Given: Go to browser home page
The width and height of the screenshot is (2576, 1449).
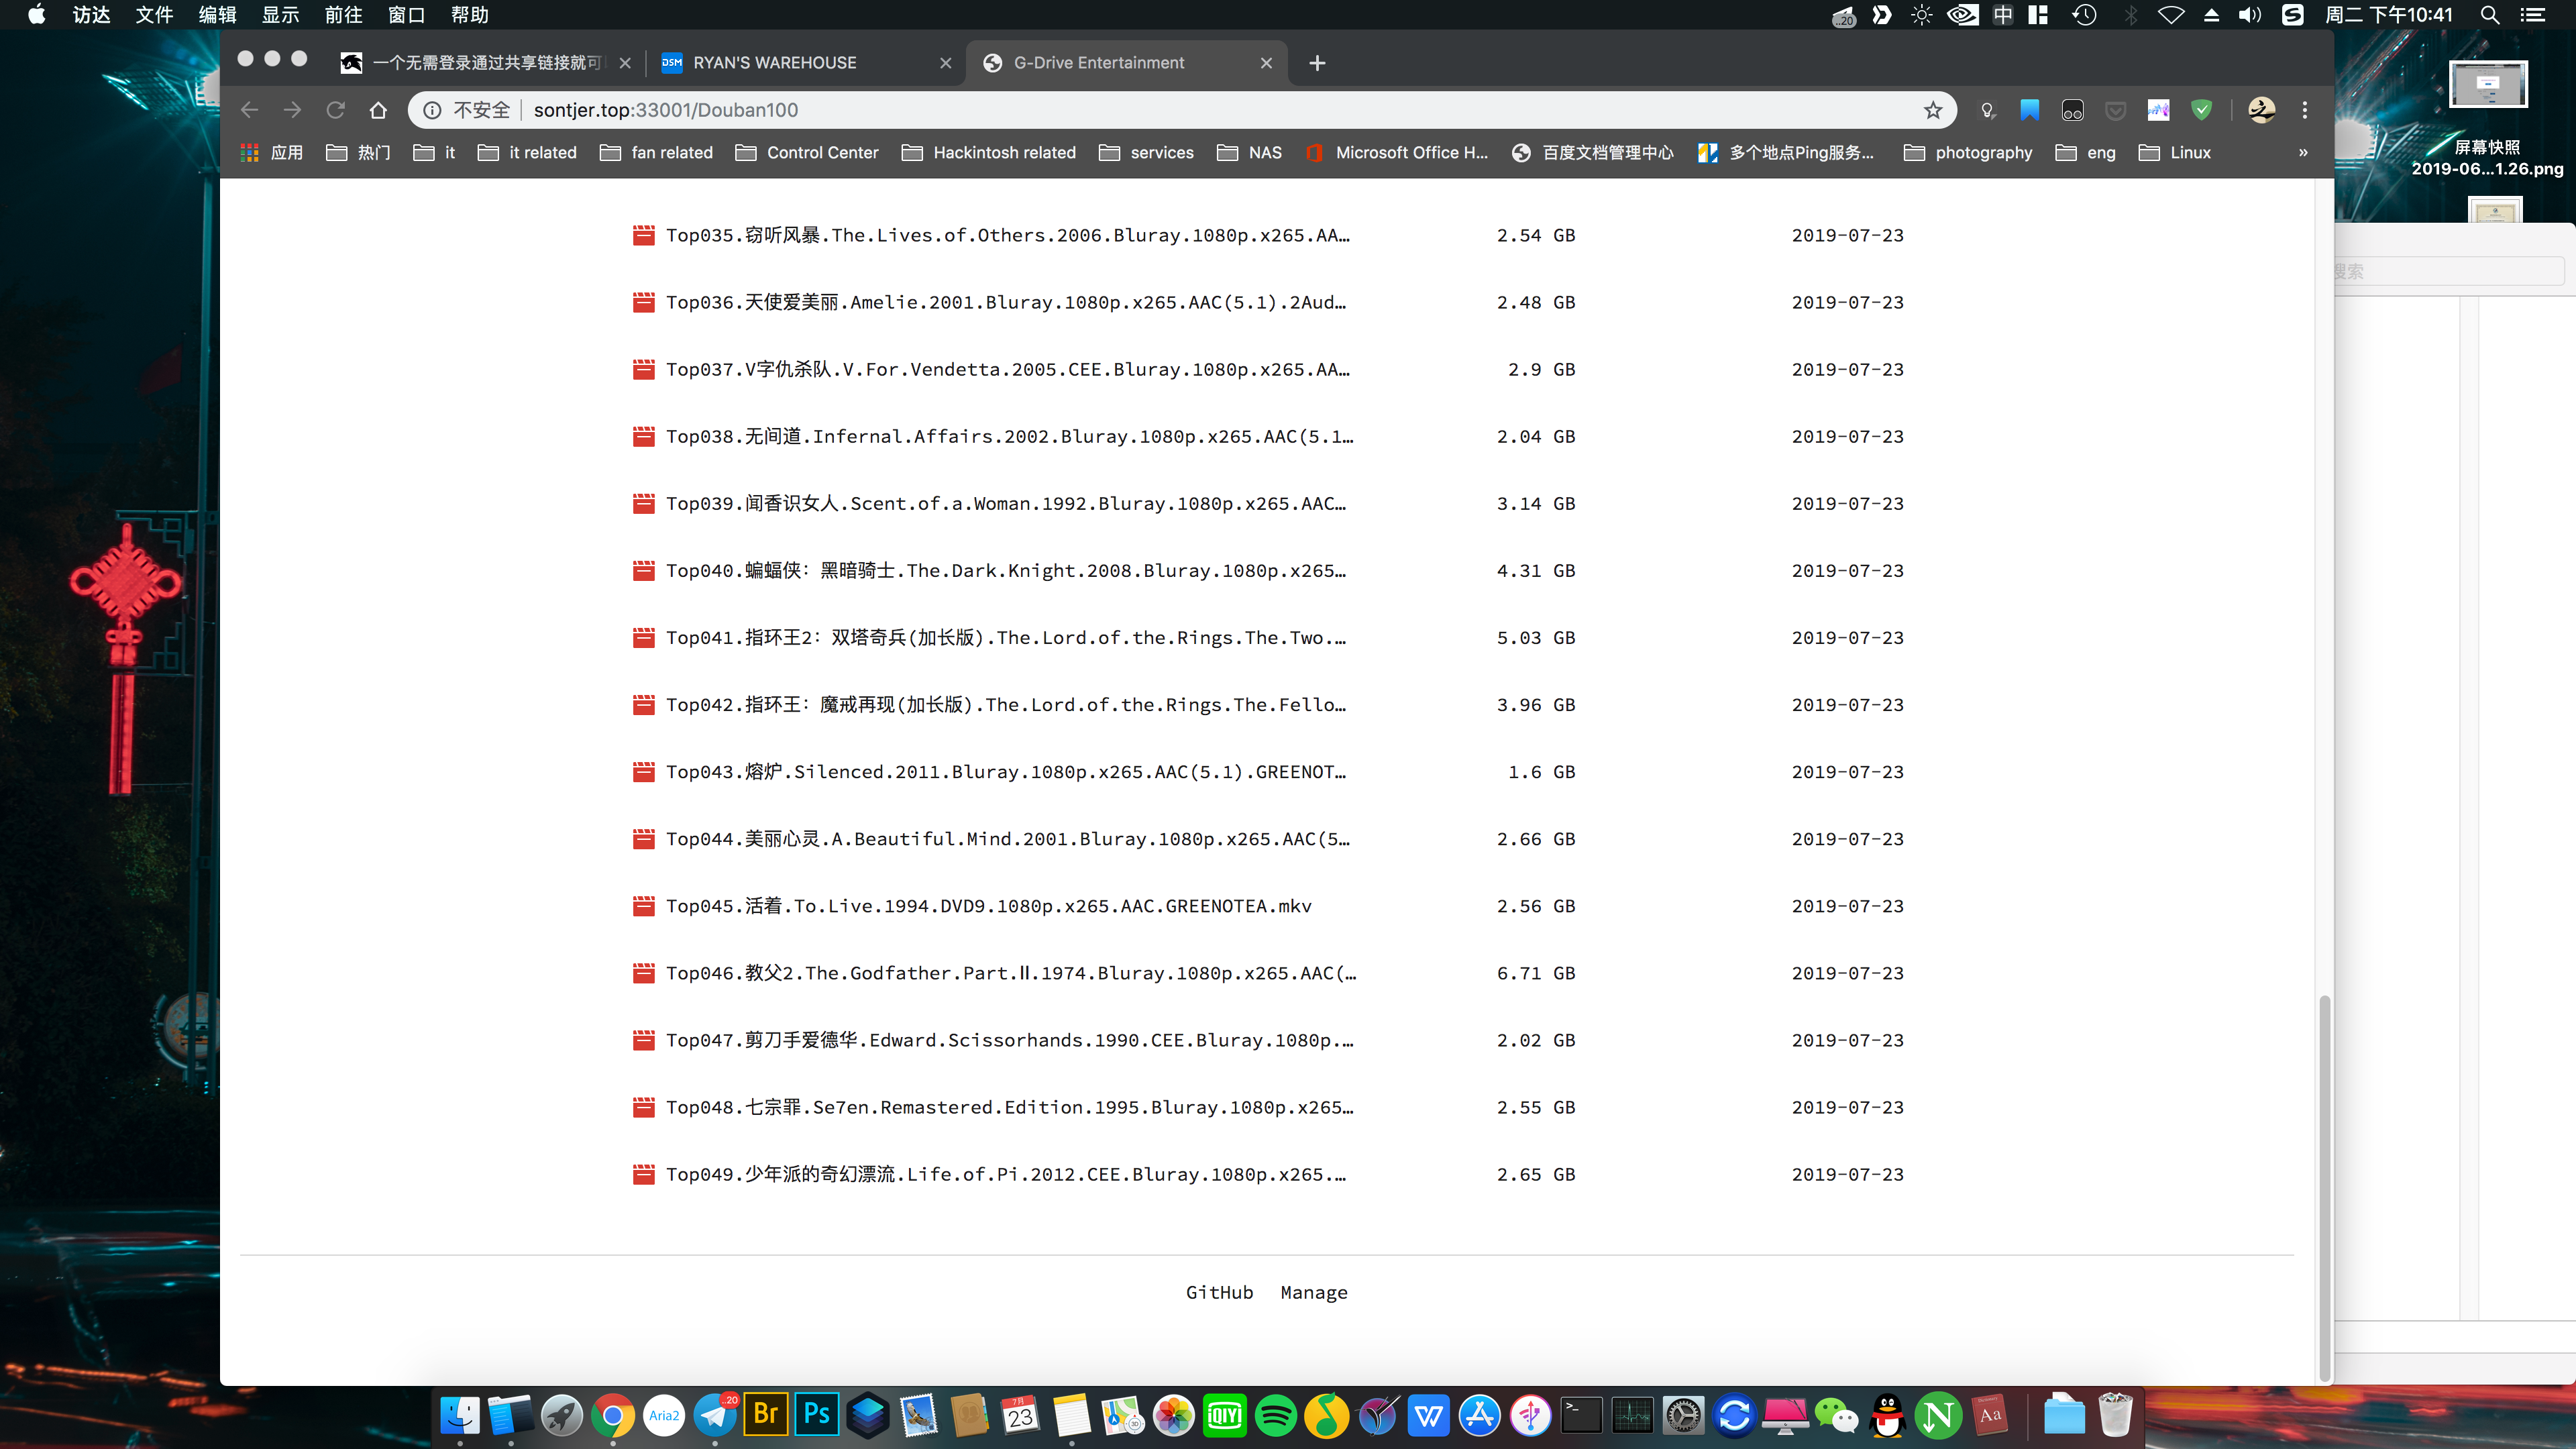Looking at the screenshot, I should click(378, 110).
